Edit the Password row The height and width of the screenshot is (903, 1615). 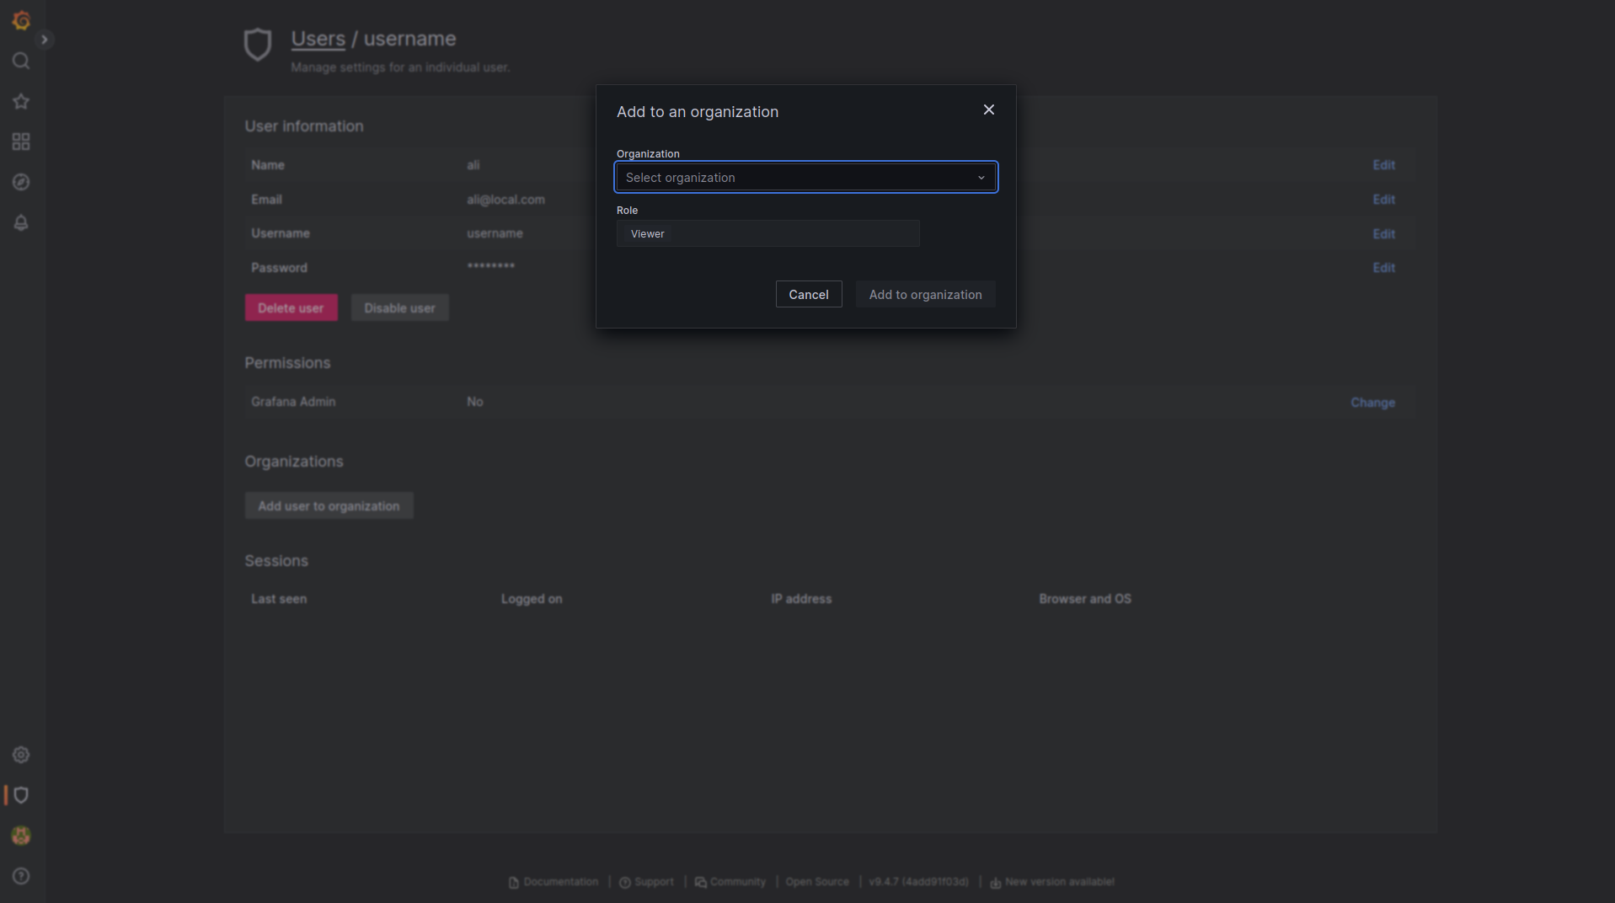1384,268
